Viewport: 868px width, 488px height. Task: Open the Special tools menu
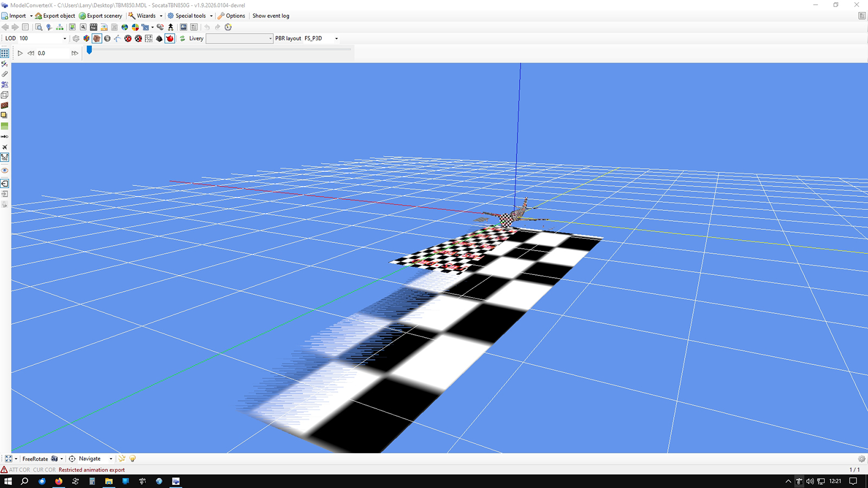click(187, 16)
